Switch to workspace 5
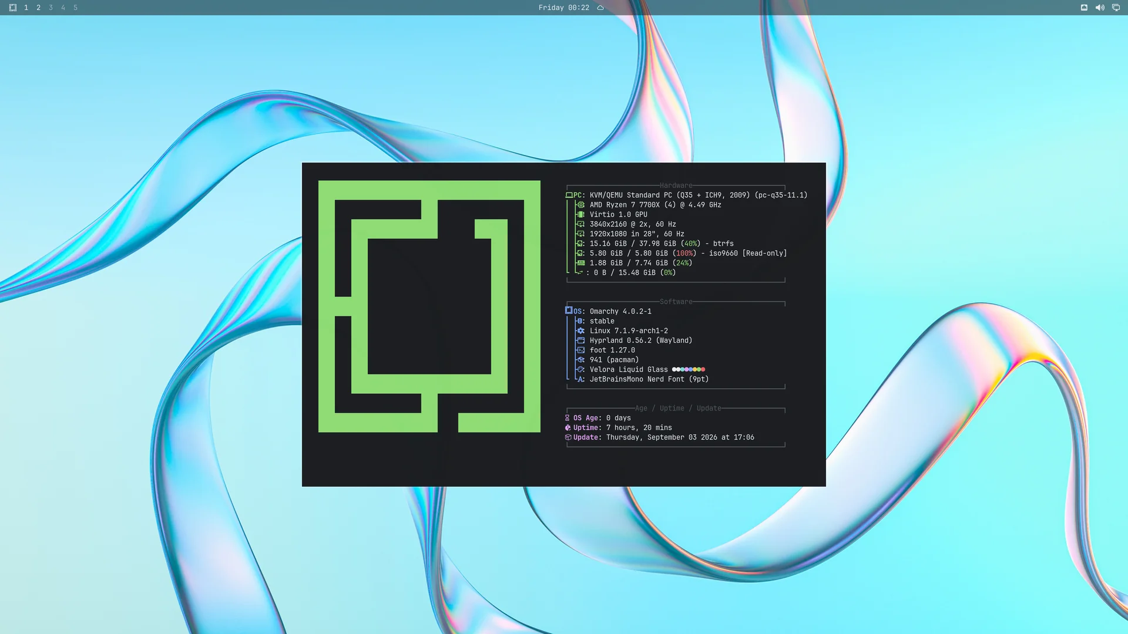The width and height of the screenshot is (1128, 634). [75, 8]
